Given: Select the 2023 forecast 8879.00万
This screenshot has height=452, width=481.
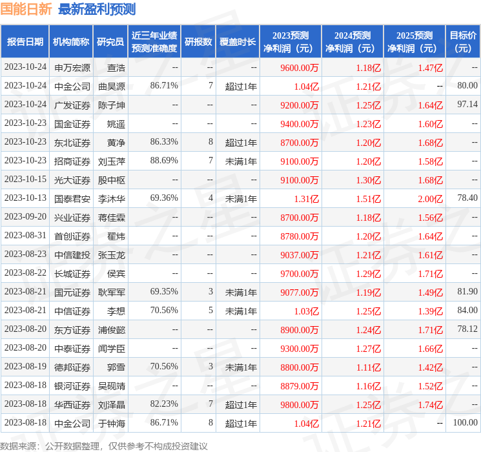Looking at the screenshot, I should point(300,386).
